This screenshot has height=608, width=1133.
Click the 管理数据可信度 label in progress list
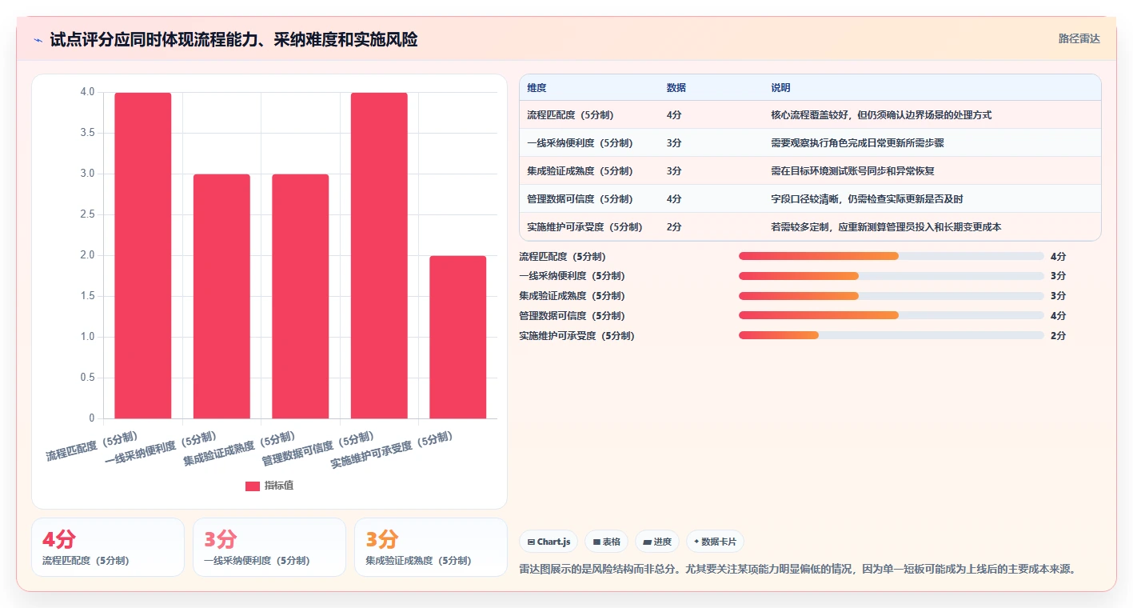click(x=572, y=316)
